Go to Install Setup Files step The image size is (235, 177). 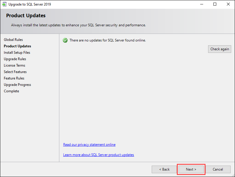(x=17, y=53)
